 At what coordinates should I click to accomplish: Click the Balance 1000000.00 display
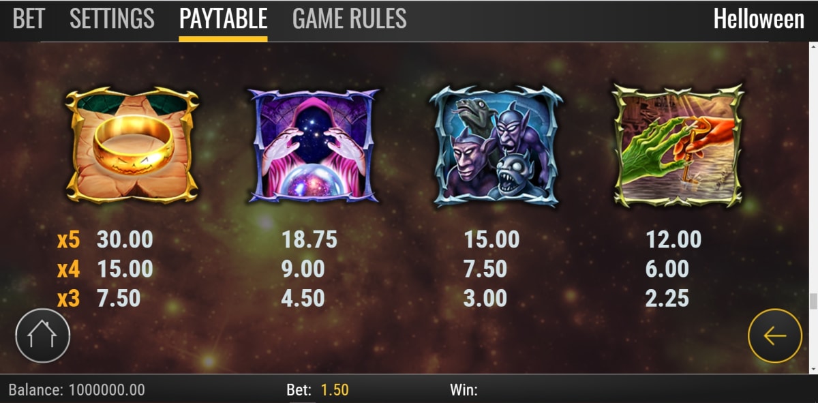[x=77, y=390]
